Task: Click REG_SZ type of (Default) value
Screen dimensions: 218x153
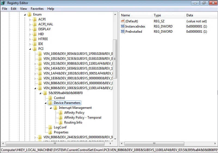Action: (159, 21)
